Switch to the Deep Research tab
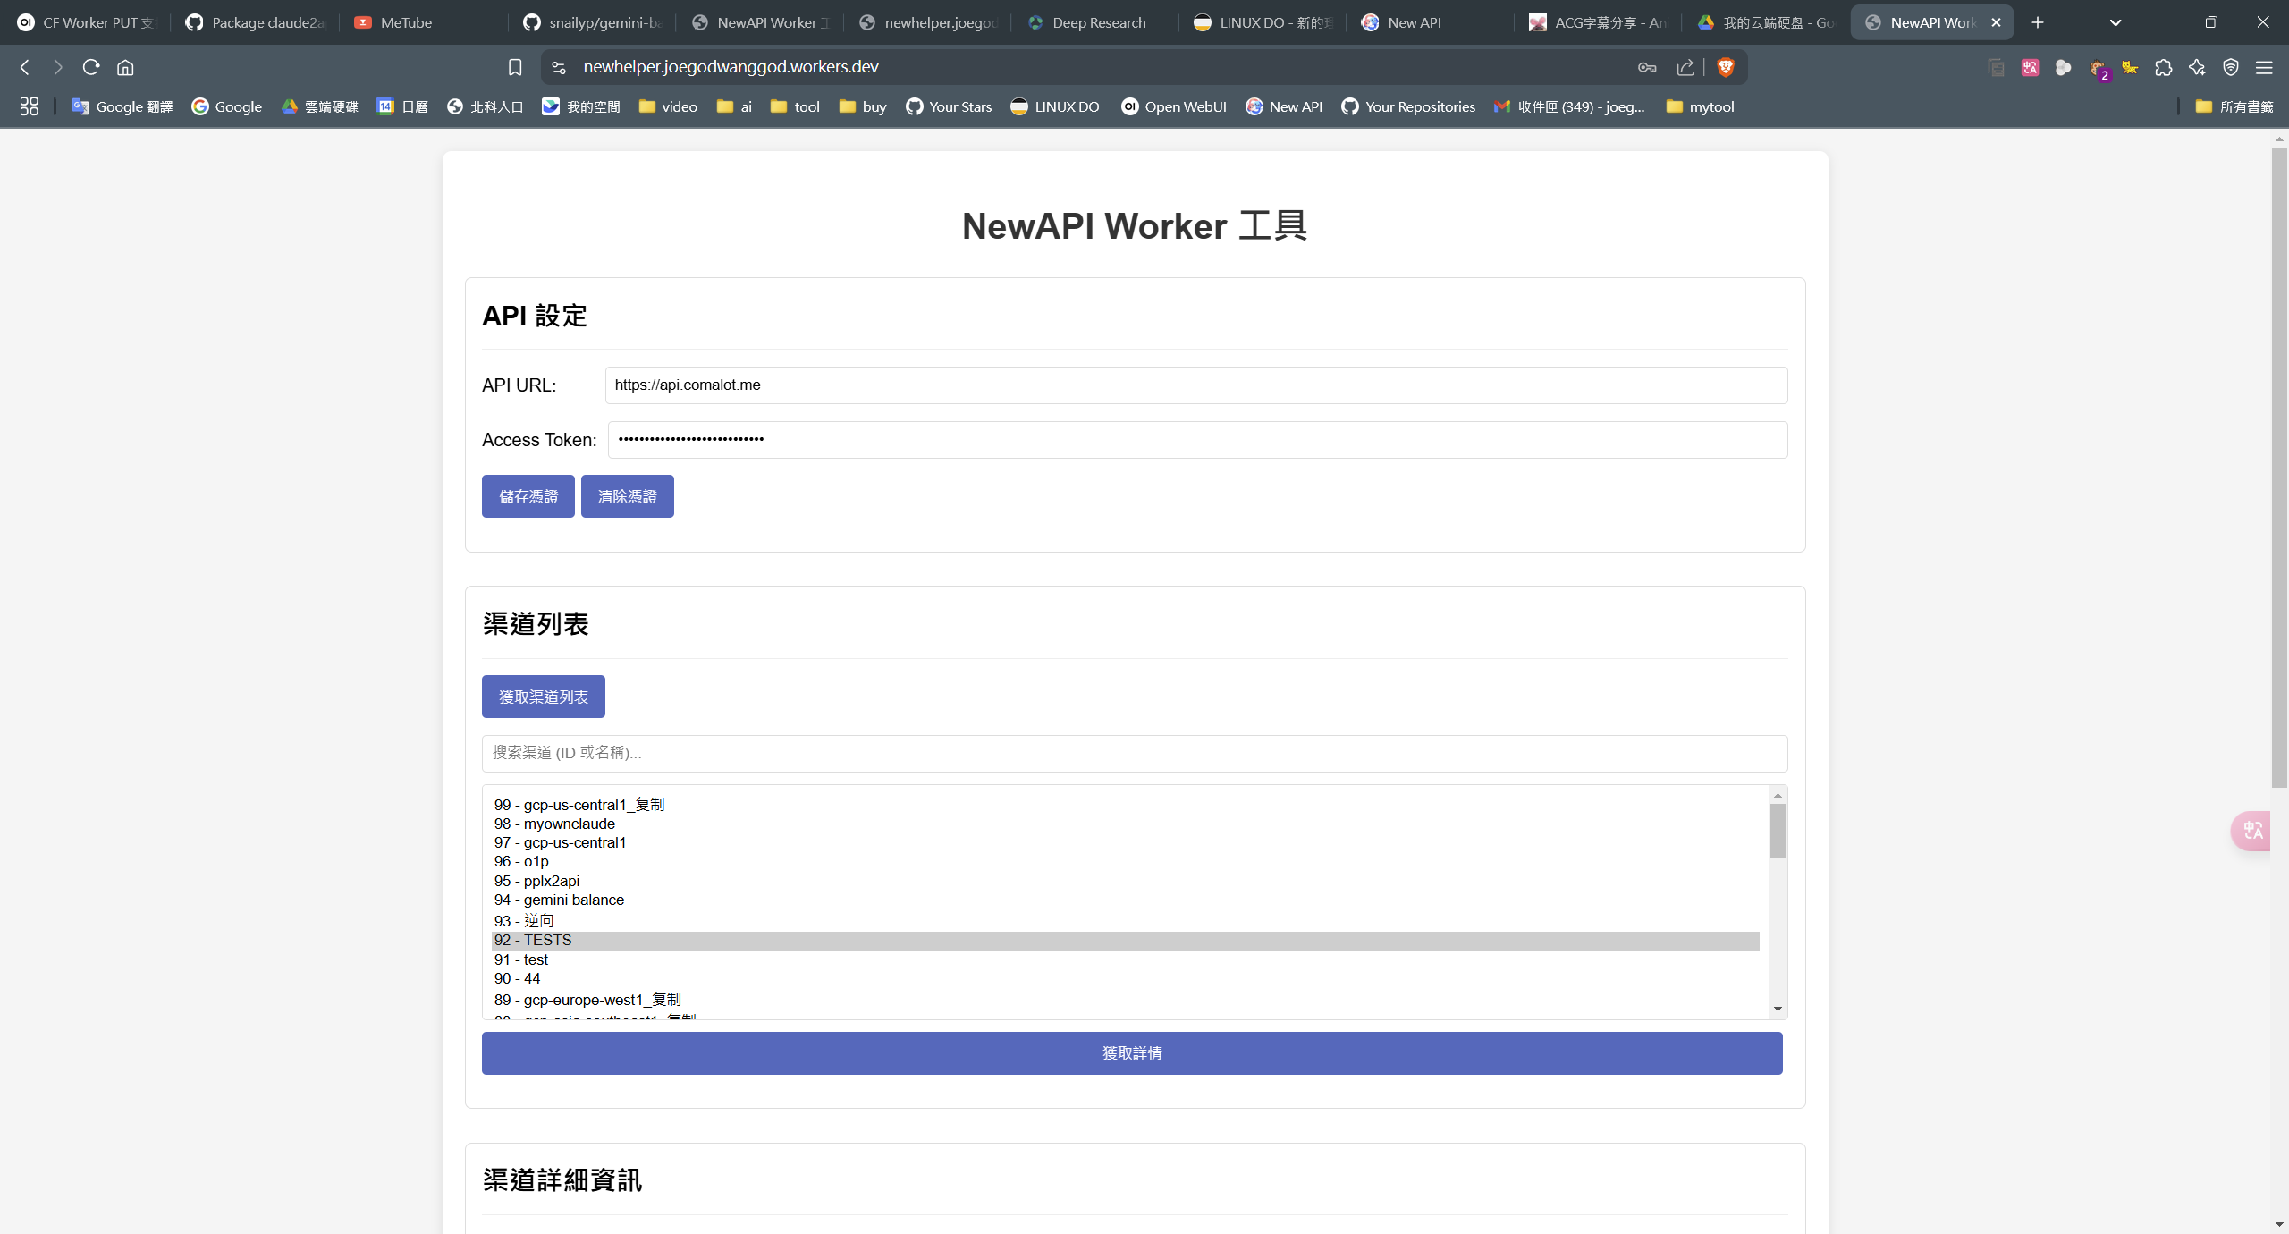2289x1234 pixels. (1088, 22)
